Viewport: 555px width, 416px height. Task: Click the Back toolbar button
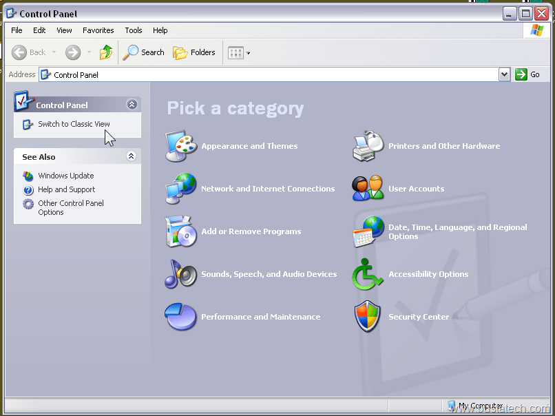click(29, 52)
